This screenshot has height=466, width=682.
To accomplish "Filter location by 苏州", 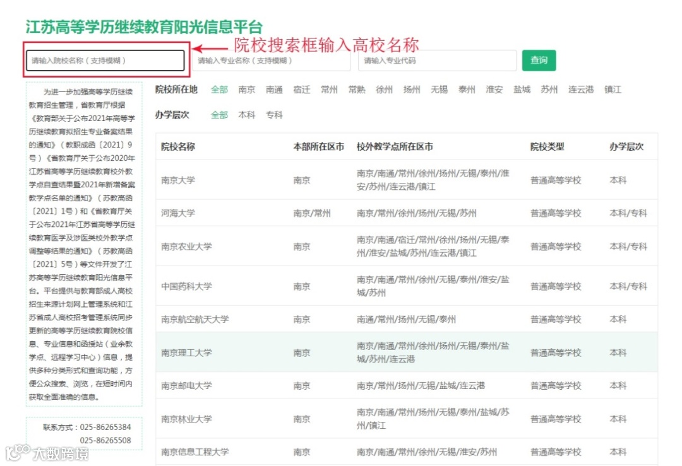I will (x=549, y=90).
